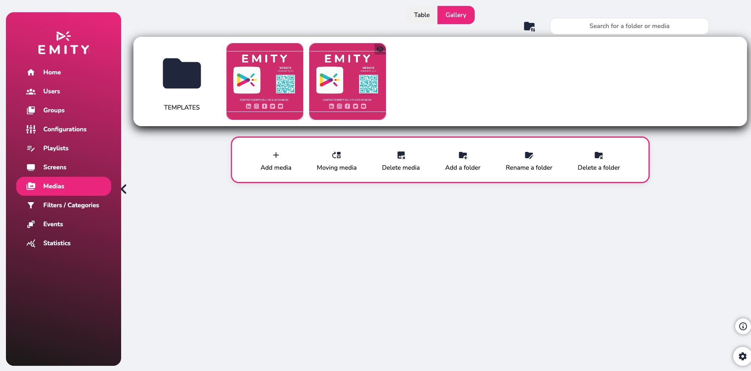The width and height of the screenshot is (751, 371).
Task: Click the Add media plus icon
Action: click(x=276, y=155)
